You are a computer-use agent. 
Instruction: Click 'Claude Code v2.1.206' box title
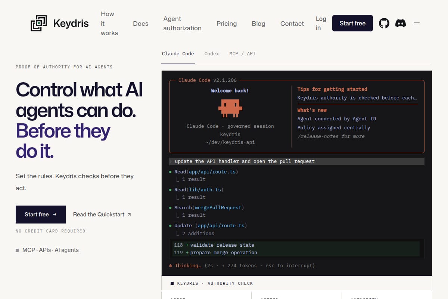point(207,80)
